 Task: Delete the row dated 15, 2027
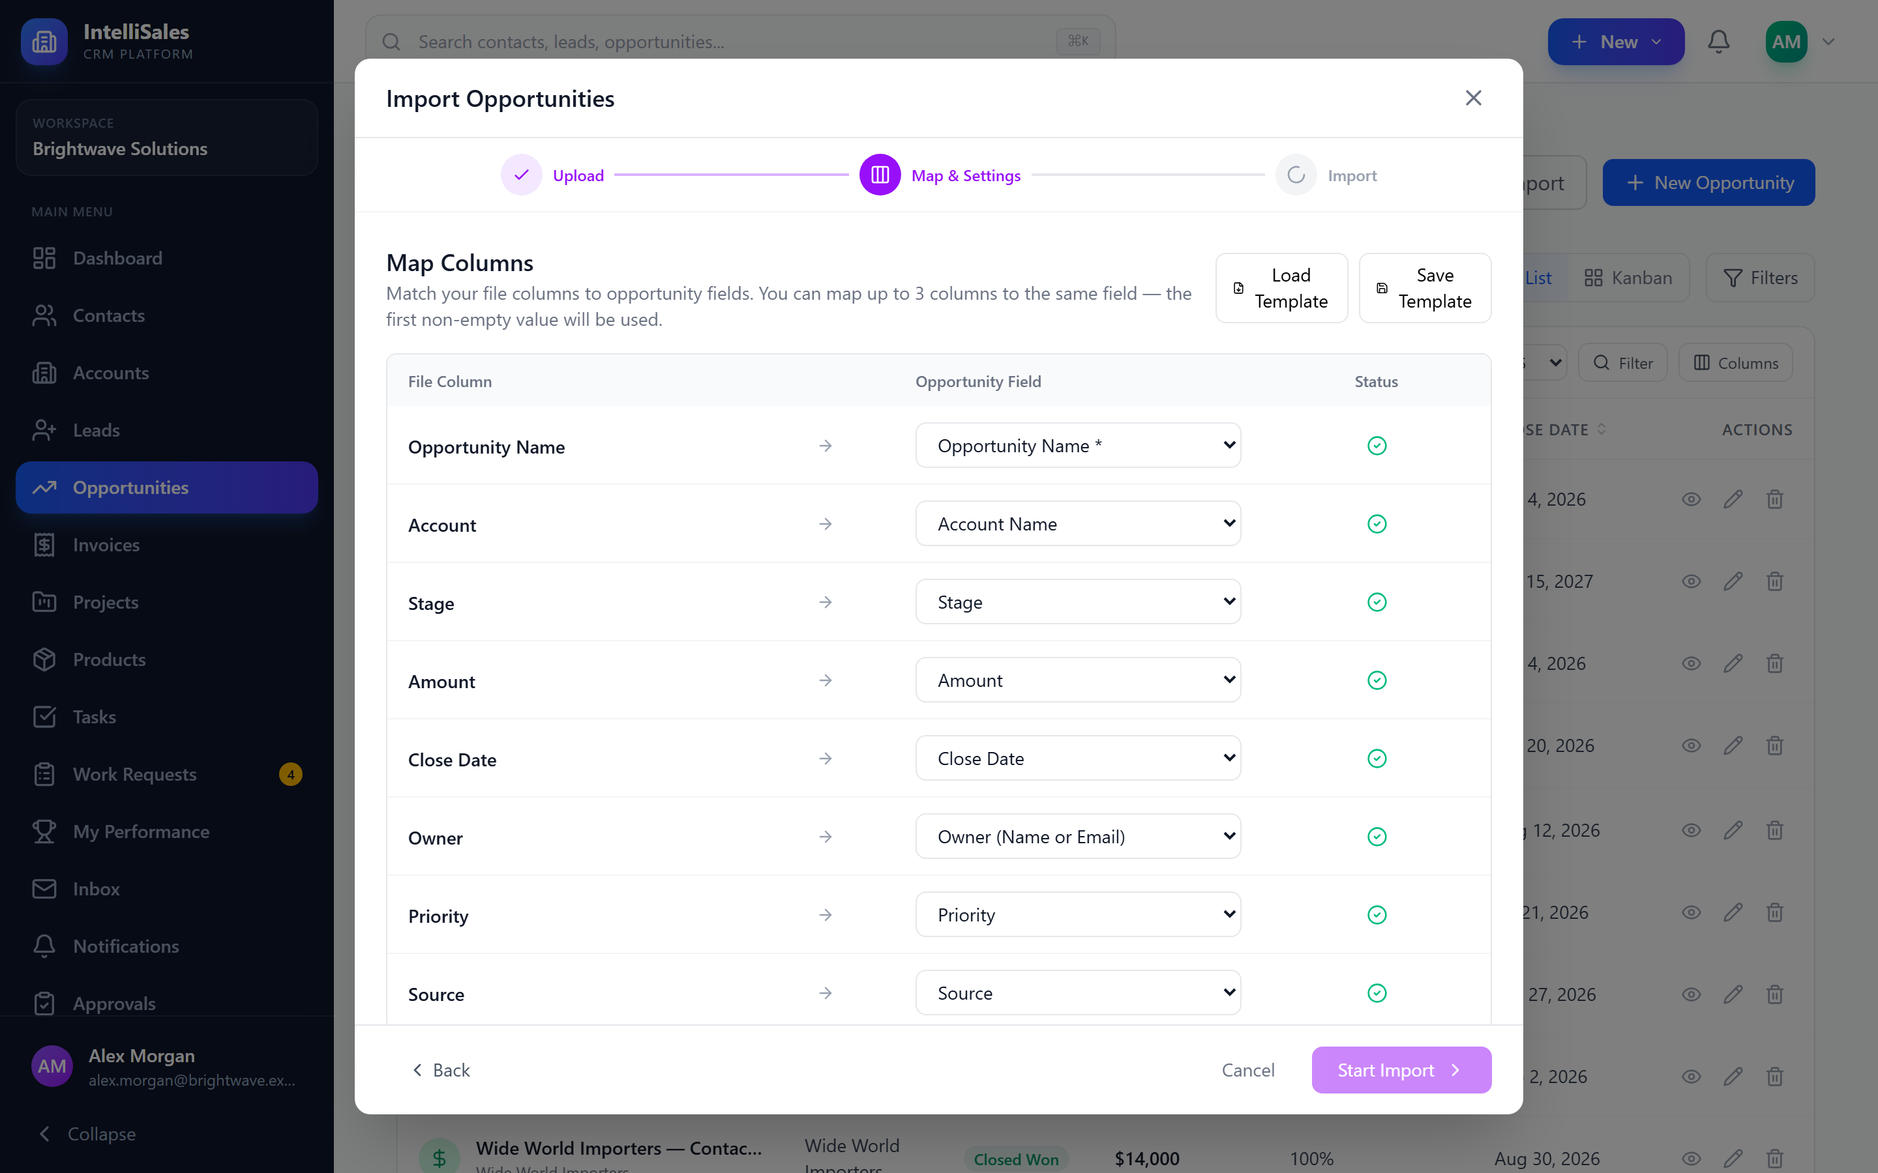tap(1775, 581)
